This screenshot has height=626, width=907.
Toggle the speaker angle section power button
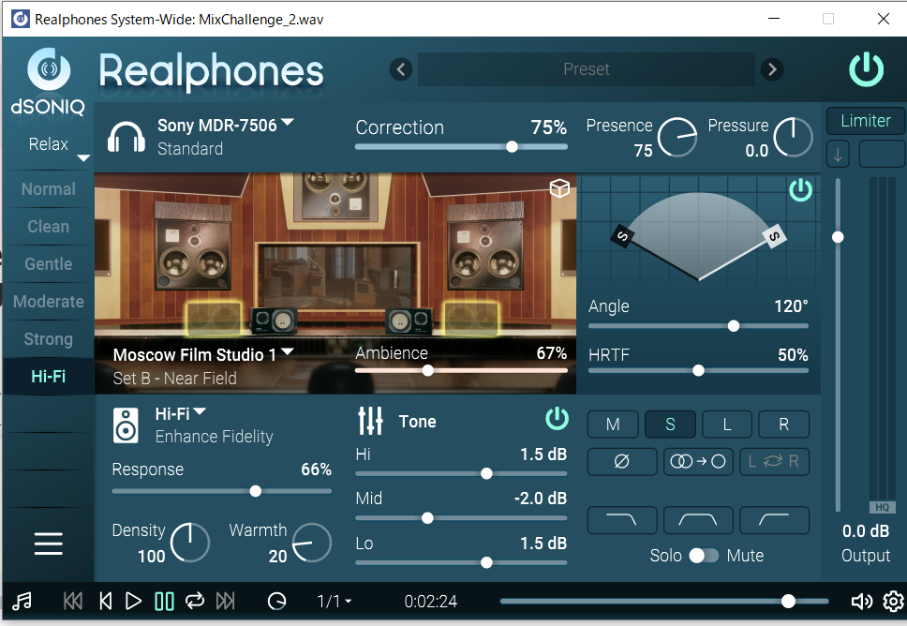(x=800, y=190)
